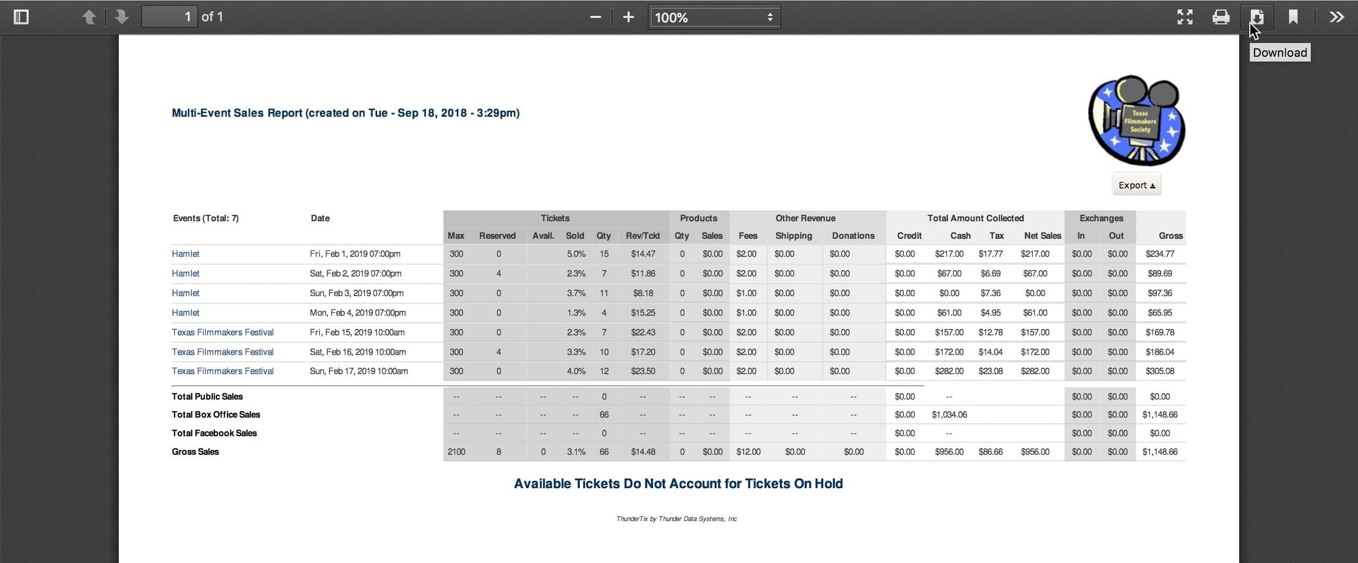The height and width of the screenshot is (563, 1358).
Task: Toggle the sidebar panel
Action: 21,16
